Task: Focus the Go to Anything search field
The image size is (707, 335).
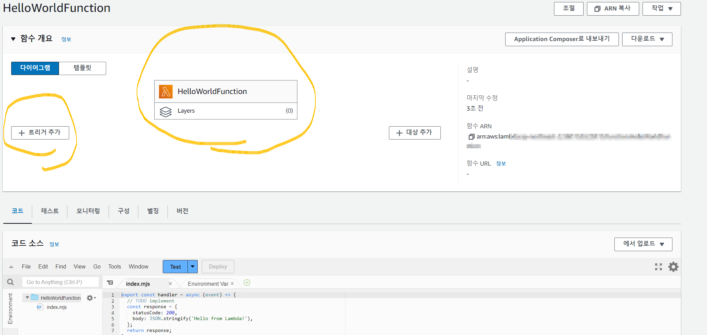Action: click(60, 282)
